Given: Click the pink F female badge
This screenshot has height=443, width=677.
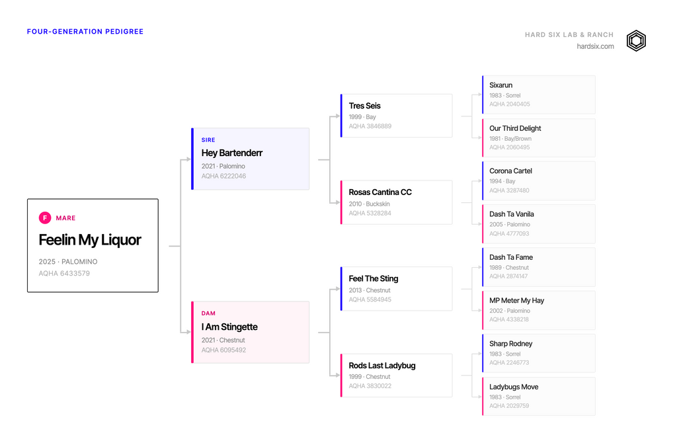Looking at the screenshot, I should (x=45, y=218).
